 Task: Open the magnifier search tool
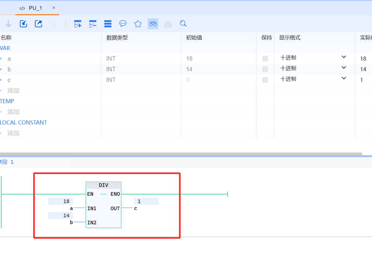(183, 24)
